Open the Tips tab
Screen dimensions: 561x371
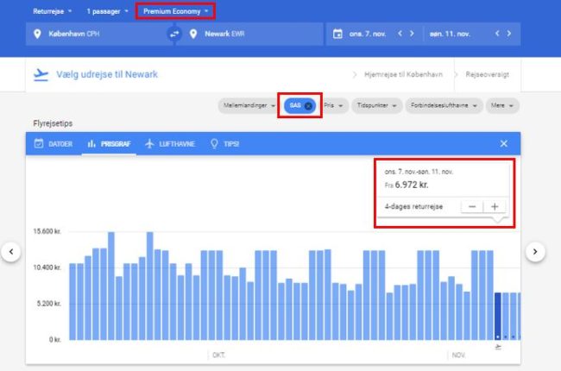(225, 143)
